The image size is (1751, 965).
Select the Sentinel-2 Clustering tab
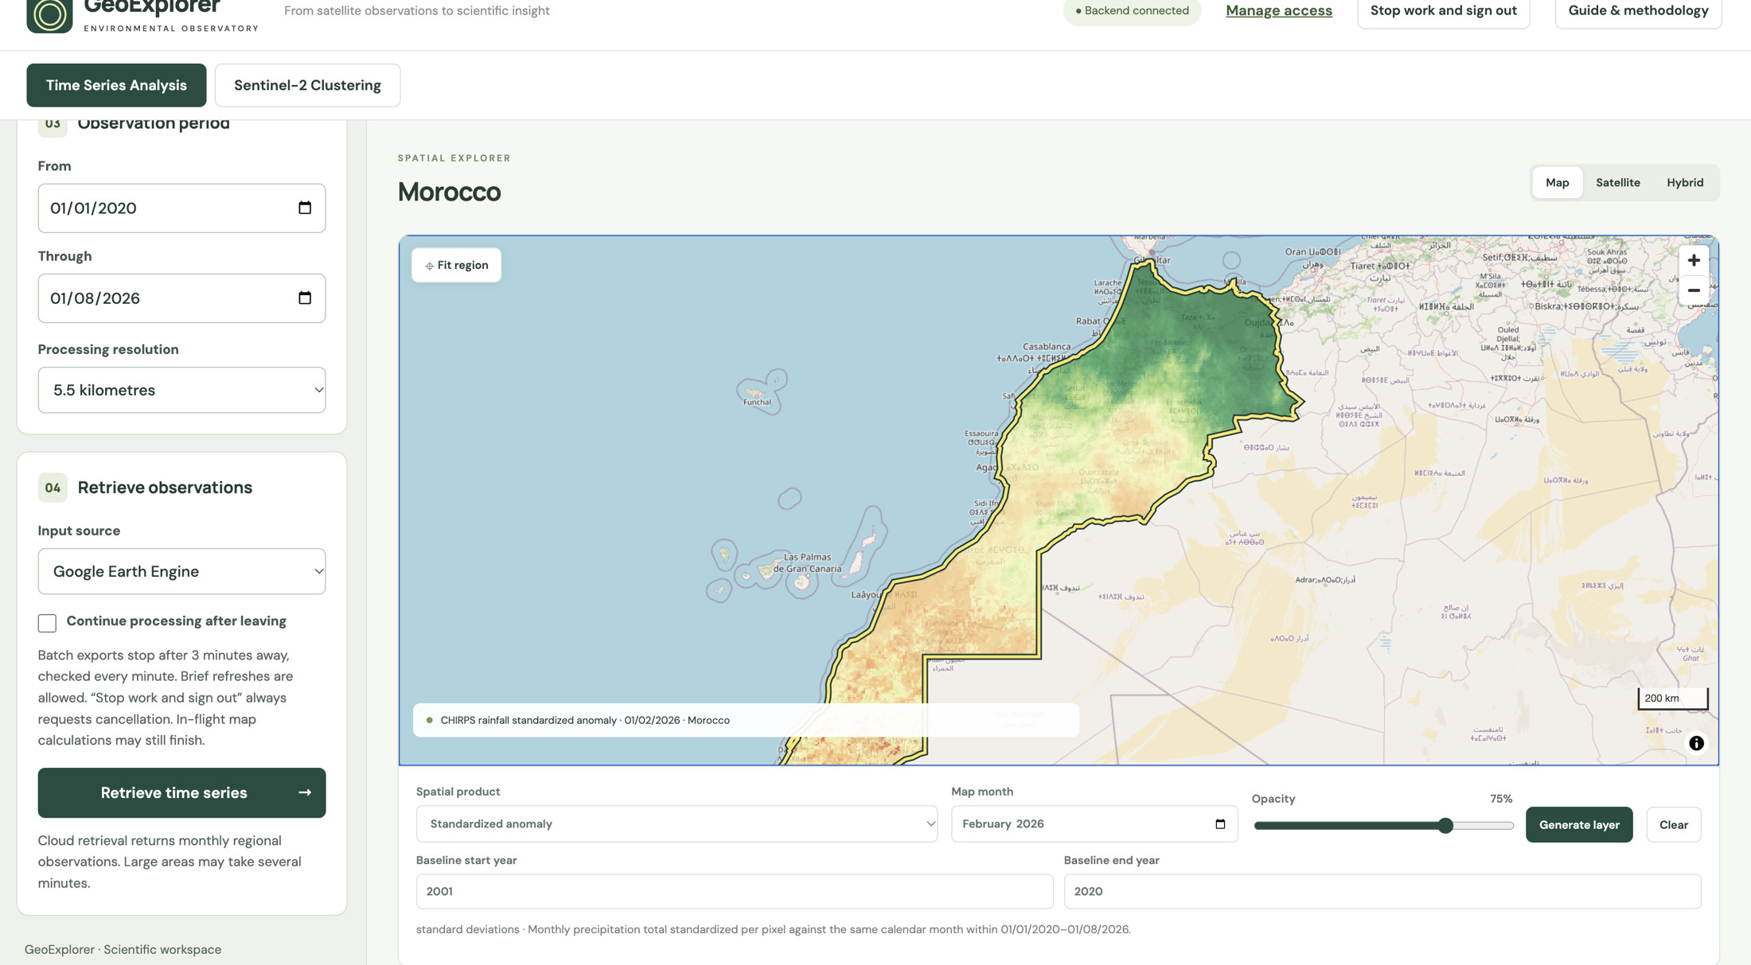coord(307,85)
